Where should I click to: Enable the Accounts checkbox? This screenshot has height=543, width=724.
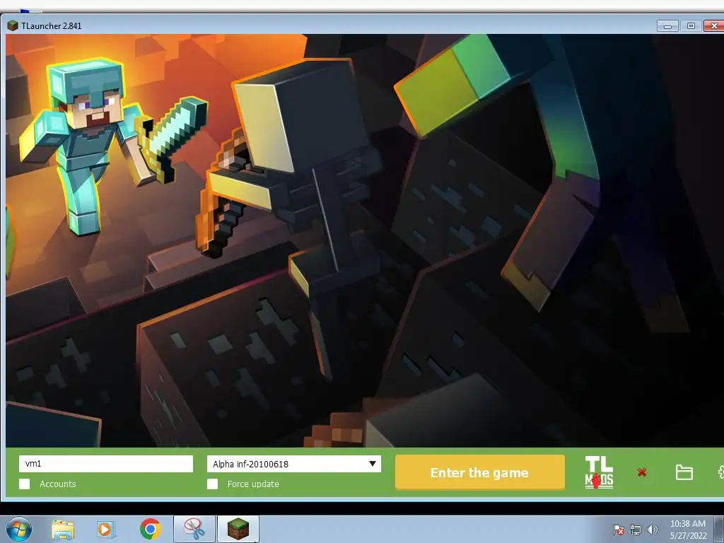[x=25, y=484]
